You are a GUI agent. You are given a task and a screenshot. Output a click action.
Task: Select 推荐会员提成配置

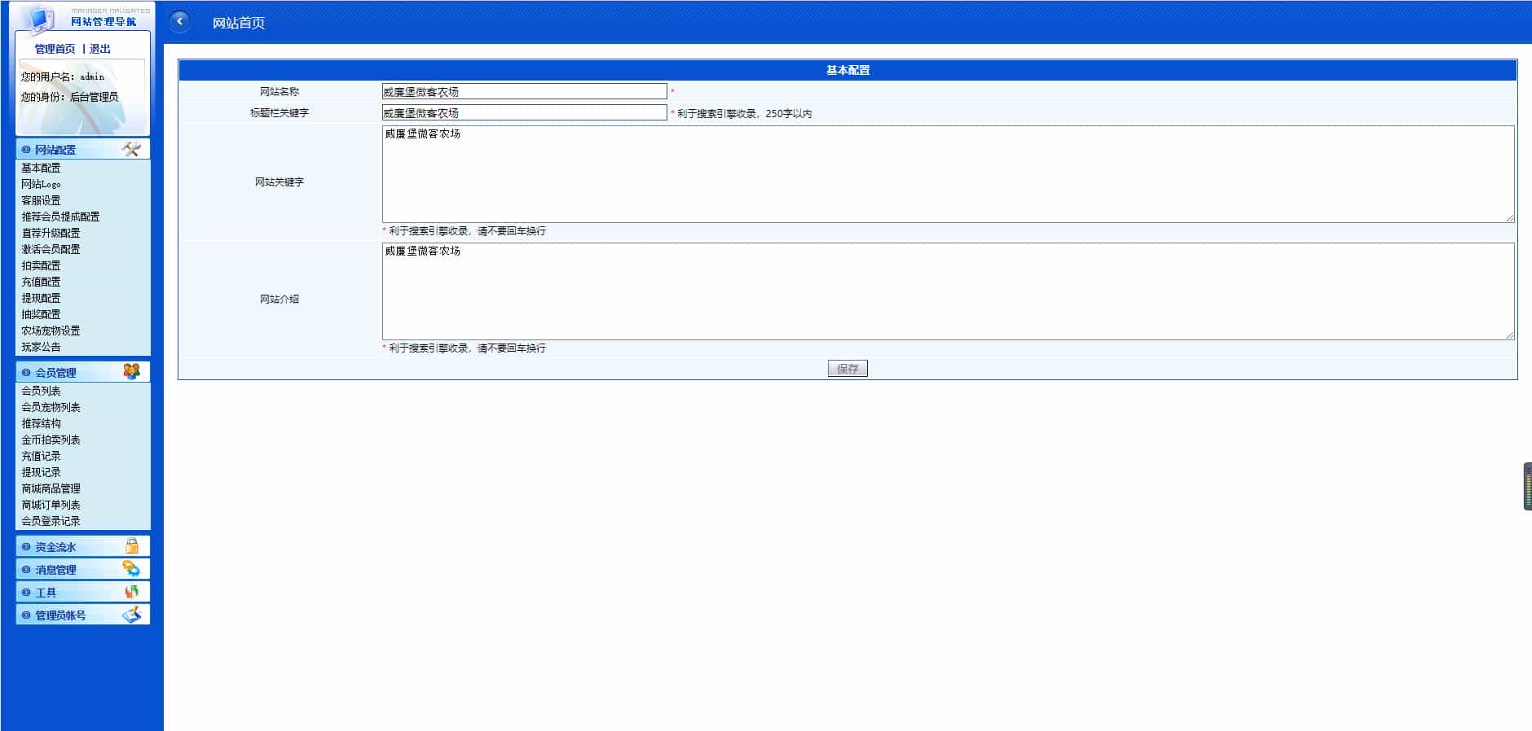(60, 217)
